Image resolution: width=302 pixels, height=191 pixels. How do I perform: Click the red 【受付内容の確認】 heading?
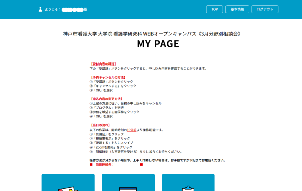103,64
